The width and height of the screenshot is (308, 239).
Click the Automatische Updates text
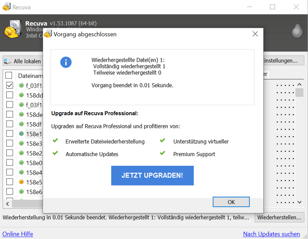tap(92, 154)
